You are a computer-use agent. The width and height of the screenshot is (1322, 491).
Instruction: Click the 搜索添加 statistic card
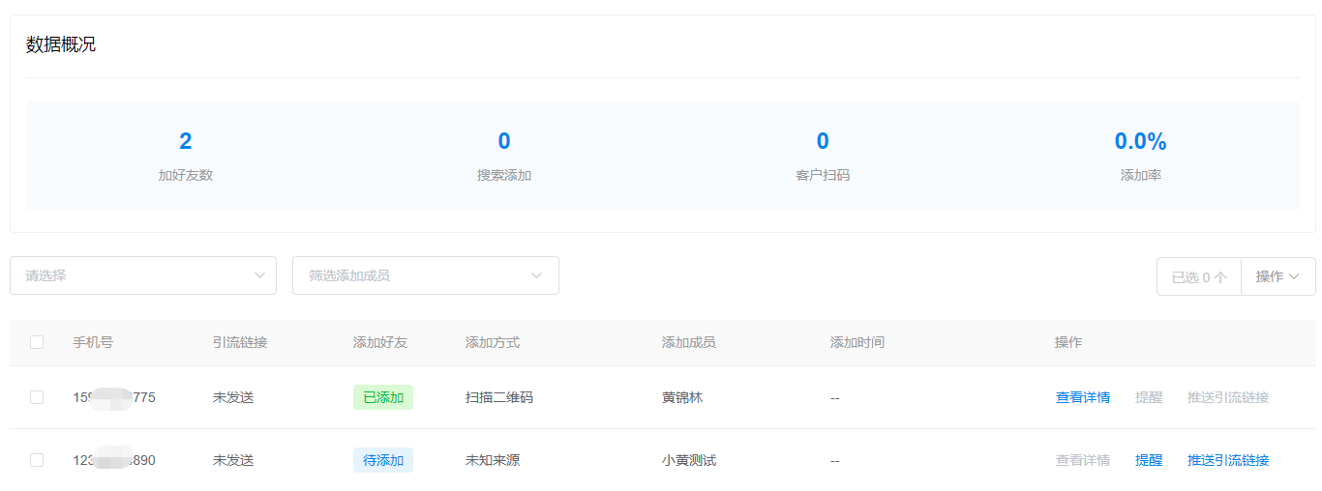pos(504,156)
